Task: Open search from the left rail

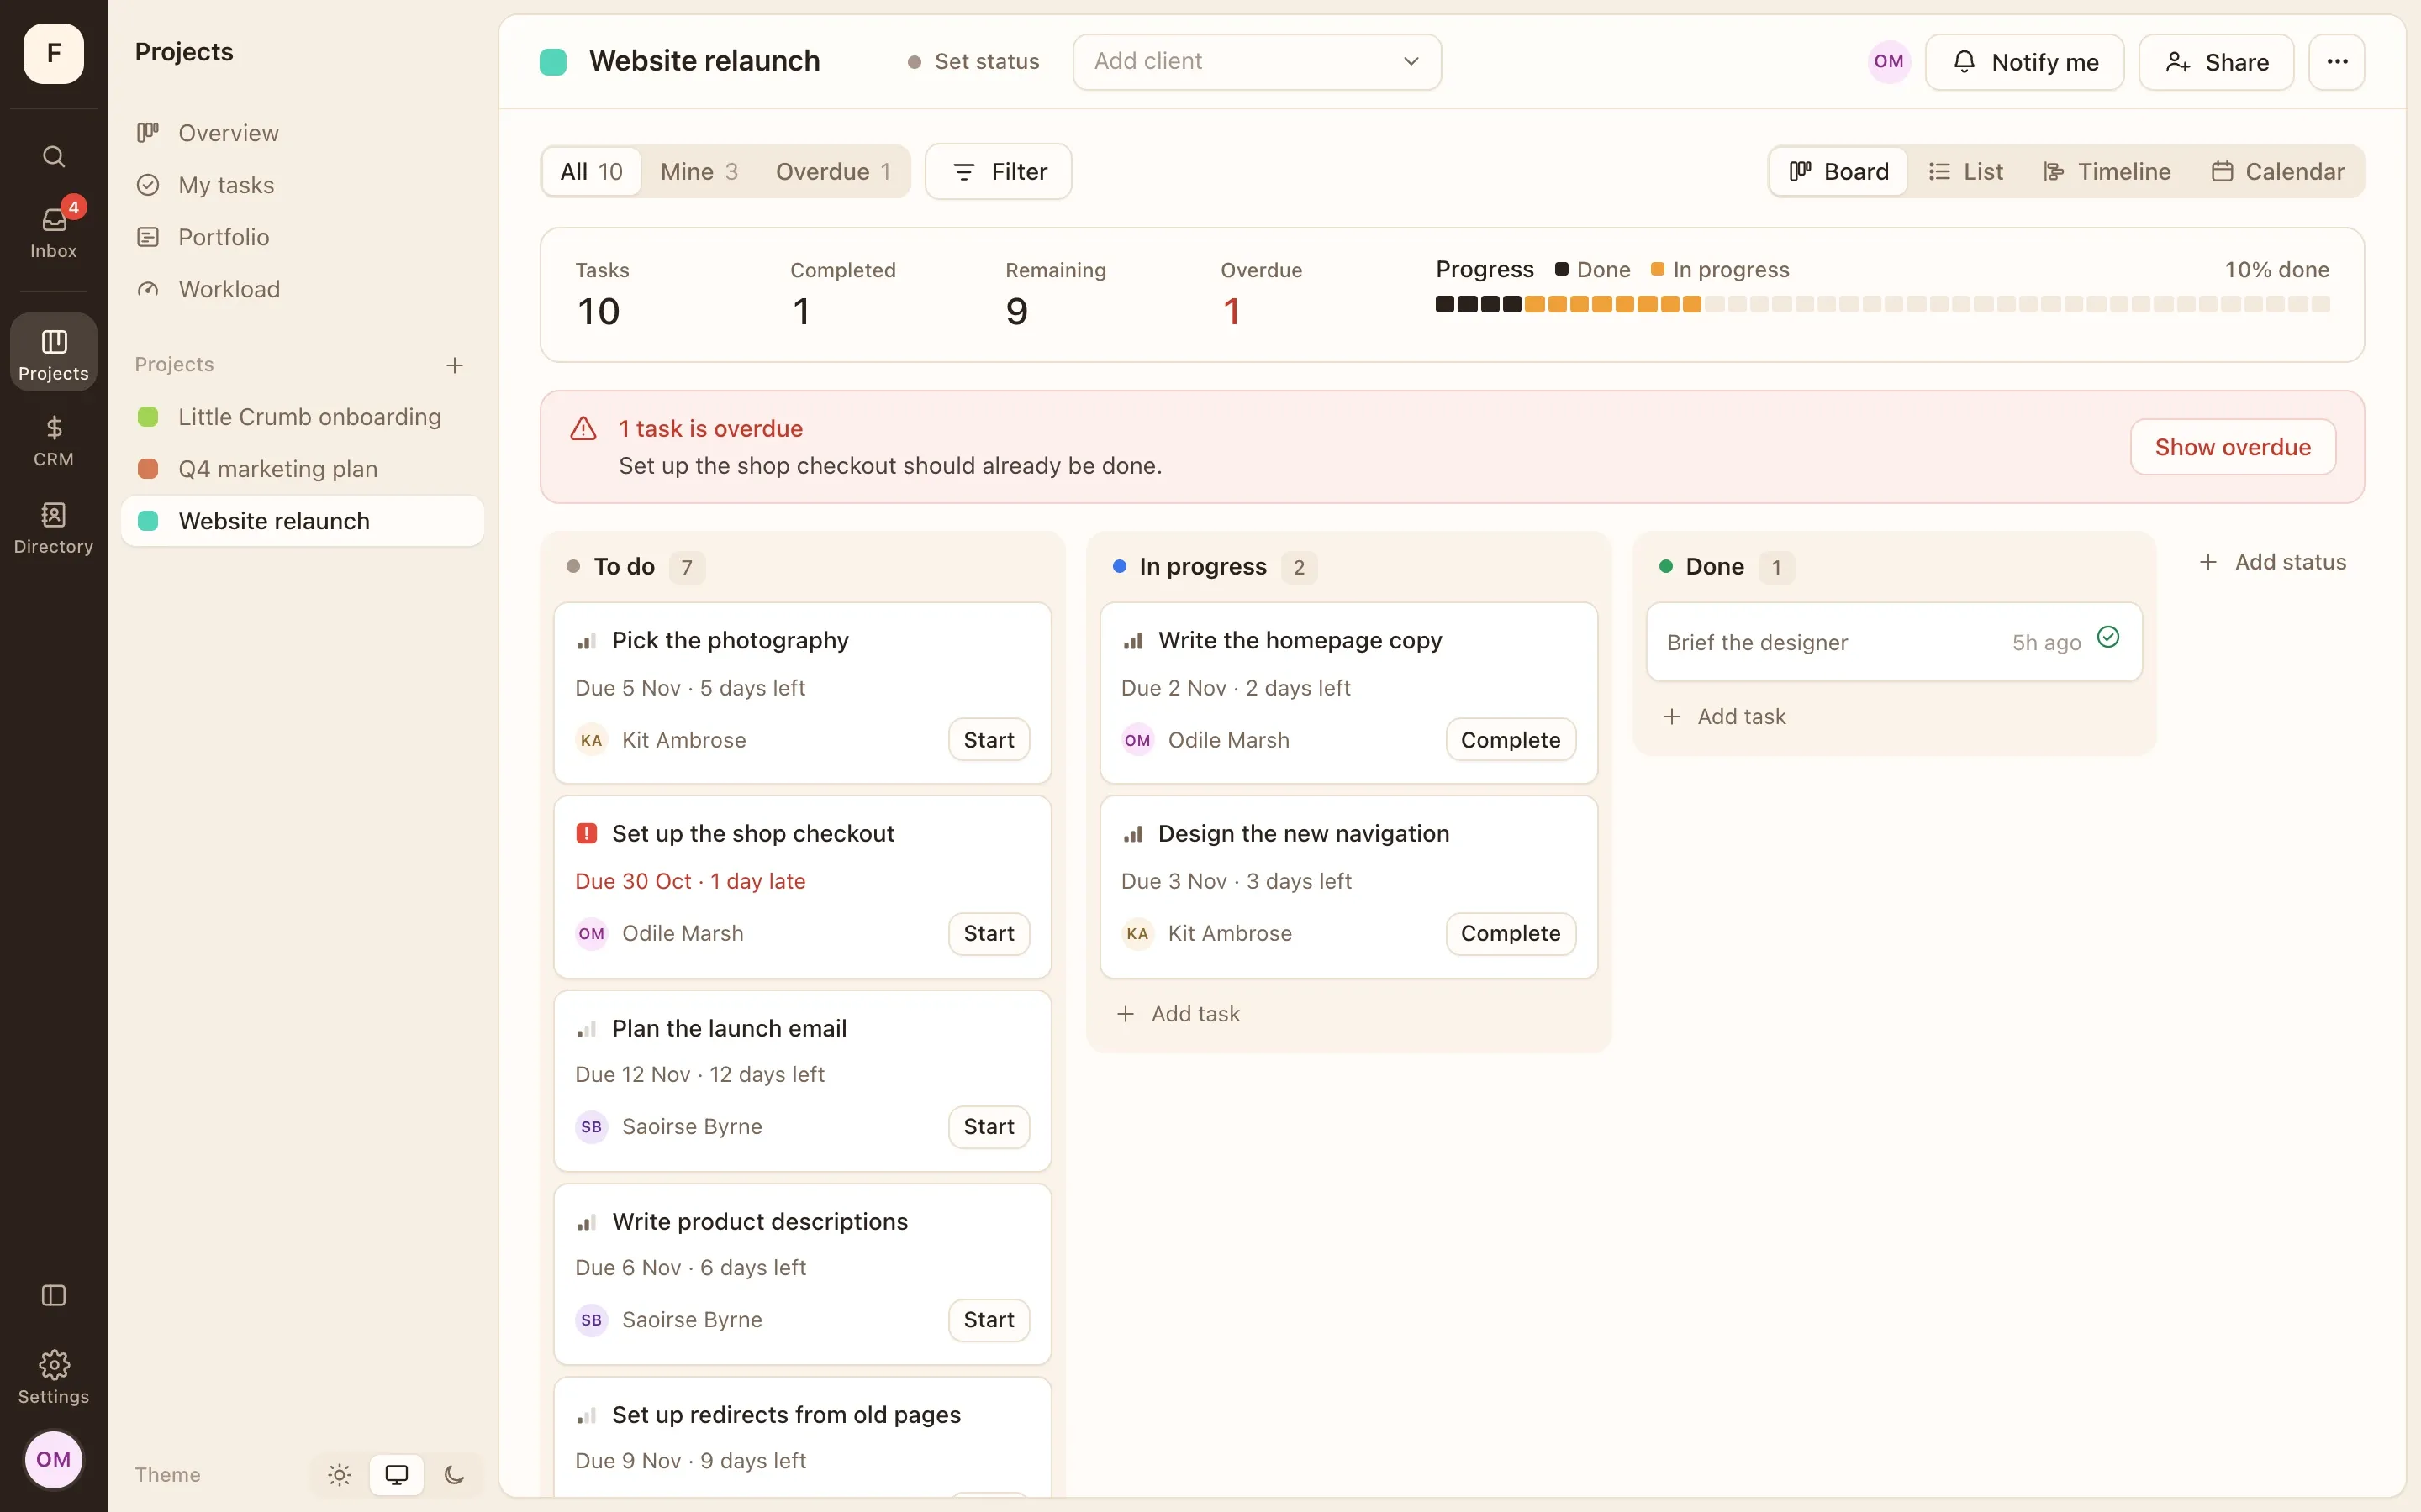Action: pos(53,156)
